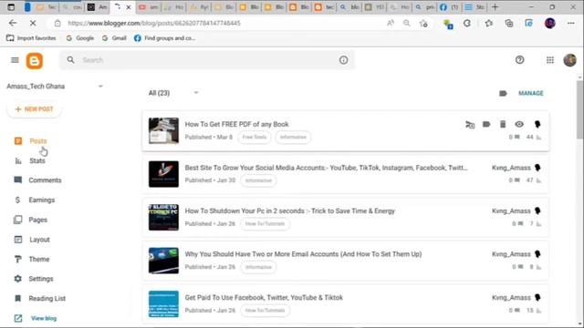Image resolution: width=584 pixels, height=328 pixels.
Task: Open Gmail bookmark in favorites bar
Action: [x=114, y=38]
